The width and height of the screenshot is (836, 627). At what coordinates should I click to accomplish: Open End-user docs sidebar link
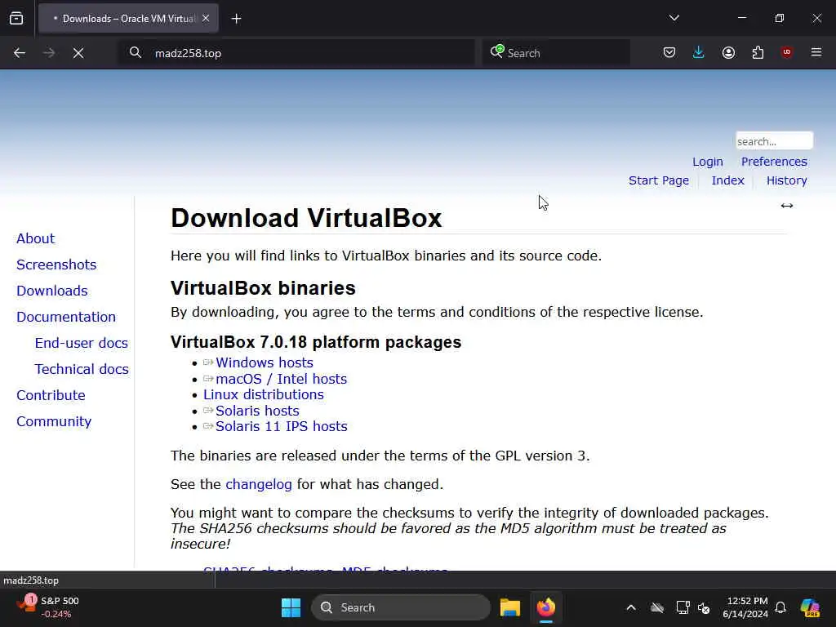click(82, 343)
